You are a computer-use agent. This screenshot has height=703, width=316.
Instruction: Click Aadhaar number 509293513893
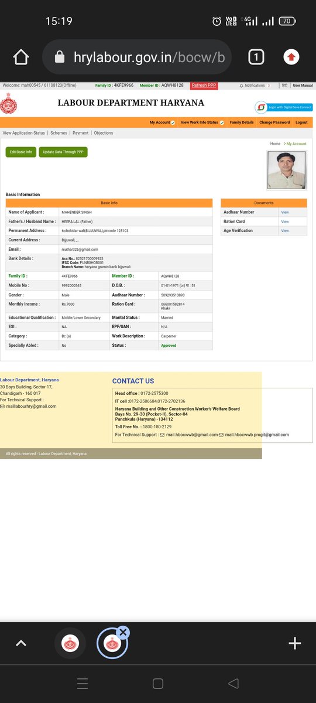[173, 295]
